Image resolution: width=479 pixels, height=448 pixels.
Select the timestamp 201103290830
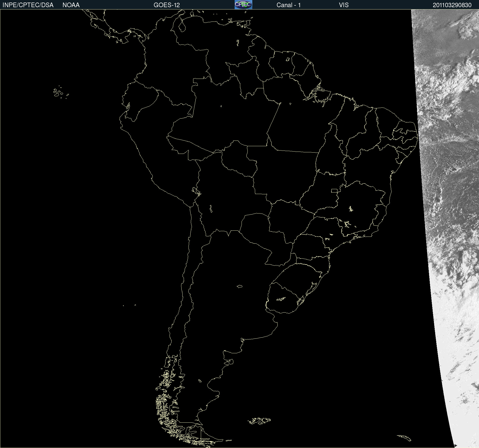(x=452, y=5)
